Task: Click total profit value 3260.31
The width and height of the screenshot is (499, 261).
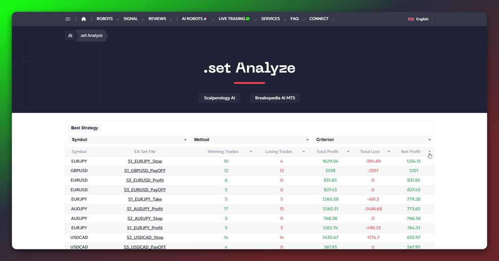Action: [331, 209]
